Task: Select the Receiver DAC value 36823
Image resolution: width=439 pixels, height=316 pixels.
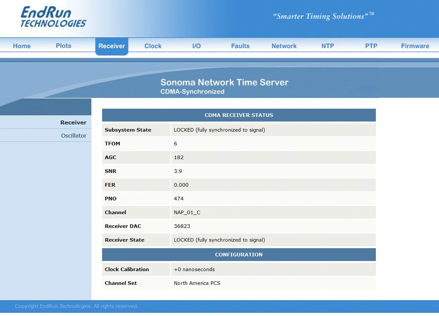Action: tap(182, 226)
